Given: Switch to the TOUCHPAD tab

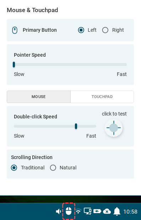Looking at the screenshot, I should pos(102,97).
